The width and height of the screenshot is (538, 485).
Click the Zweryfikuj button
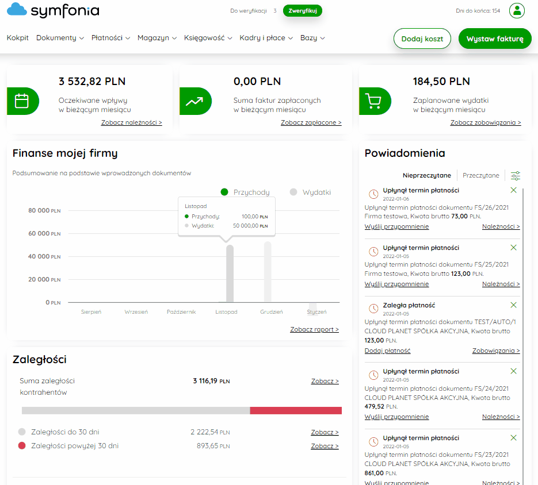[x=302, y=10]
